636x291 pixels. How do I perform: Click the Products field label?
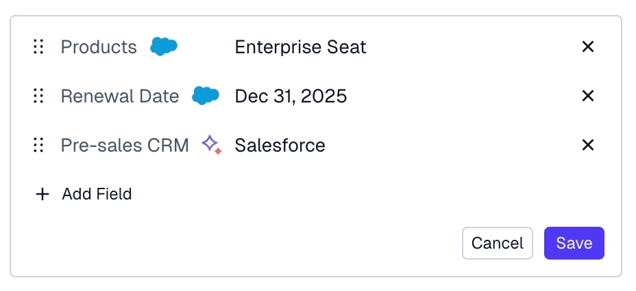tap(99, 46)
